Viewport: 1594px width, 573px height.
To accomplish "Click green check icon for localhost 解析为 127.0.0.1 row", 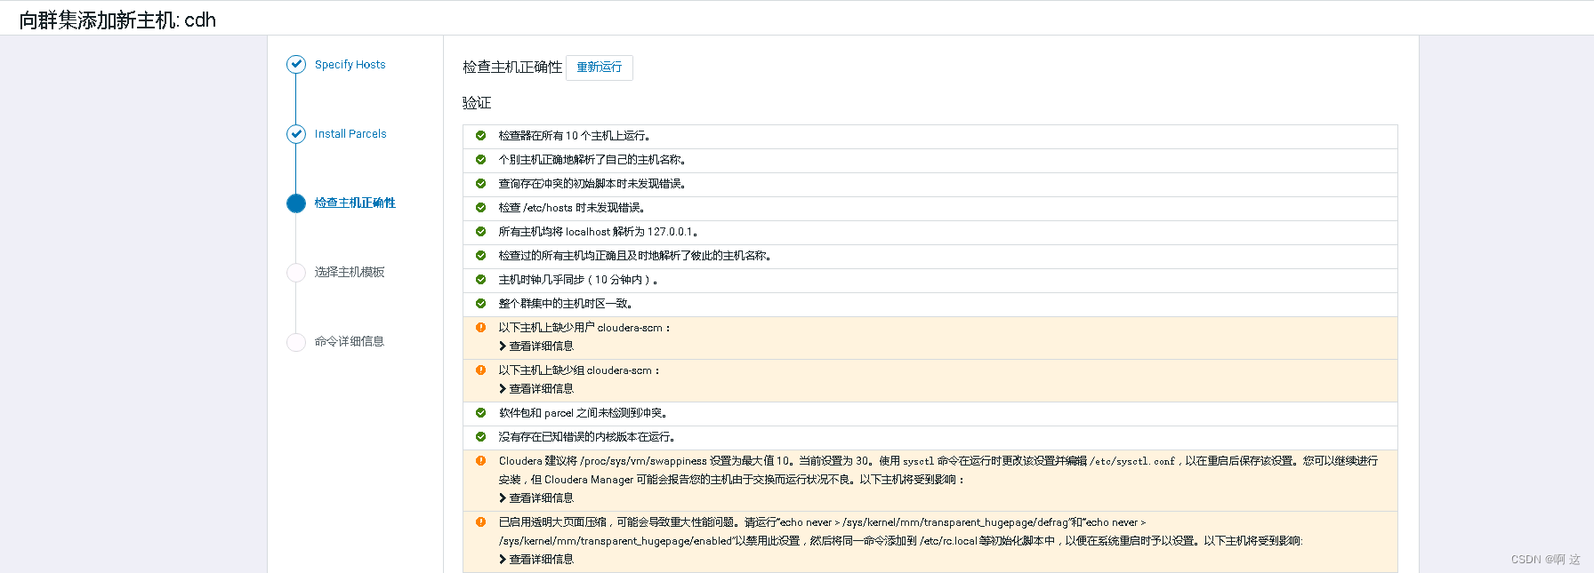I will tap(480, 232).
